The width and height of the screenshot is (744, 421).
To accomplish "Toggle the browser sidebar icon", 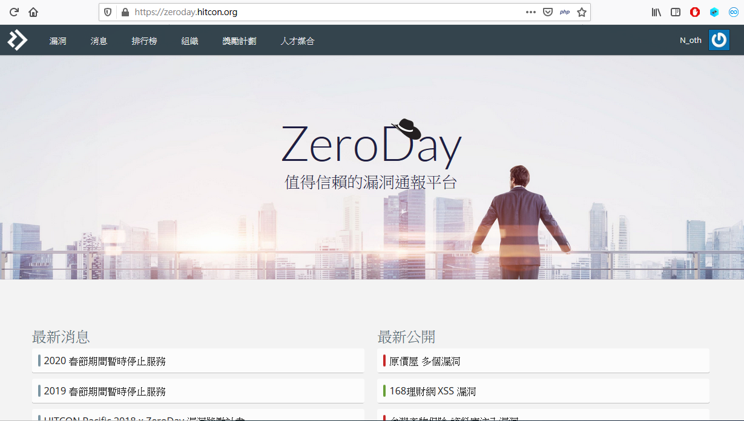I will pos(676,12).
